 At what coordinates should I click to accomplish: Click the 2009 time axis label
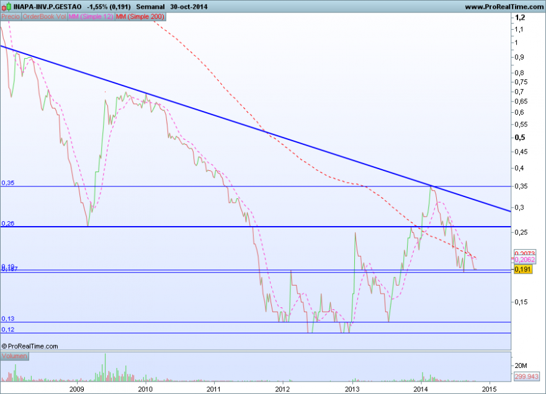76,389
